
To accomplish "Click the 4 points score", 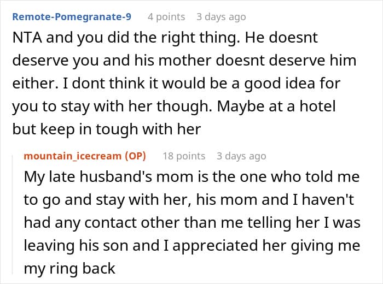I will point(166,16).
